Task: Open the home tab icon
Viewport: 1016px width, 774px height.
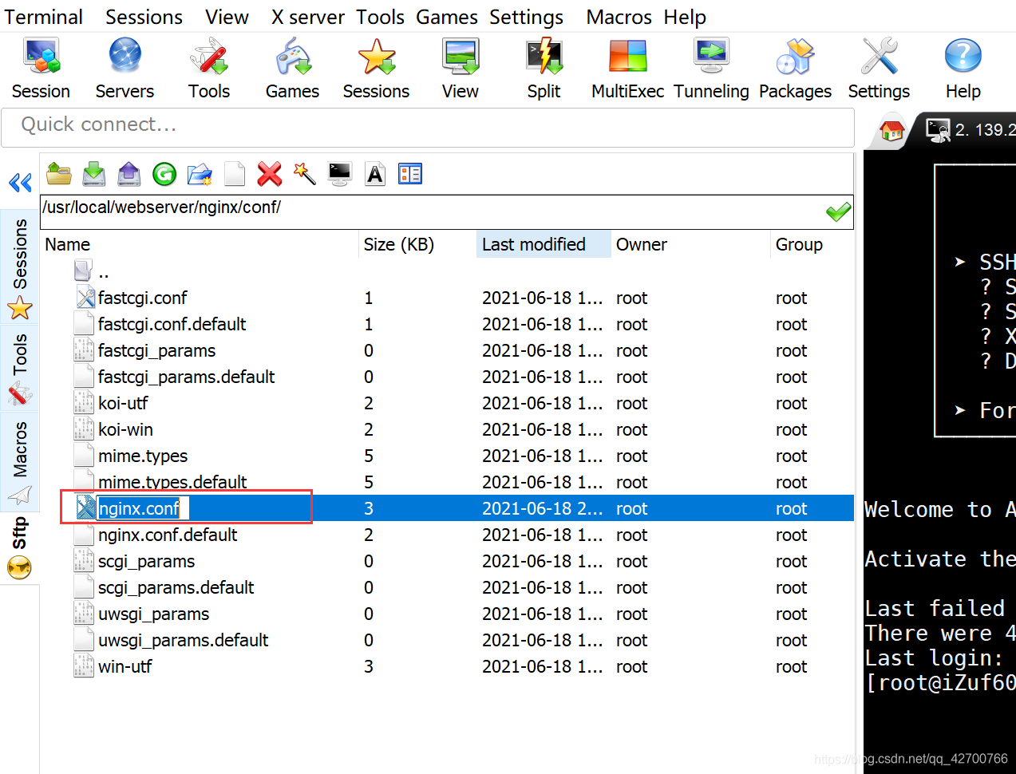Action: (x=891, y=130)
